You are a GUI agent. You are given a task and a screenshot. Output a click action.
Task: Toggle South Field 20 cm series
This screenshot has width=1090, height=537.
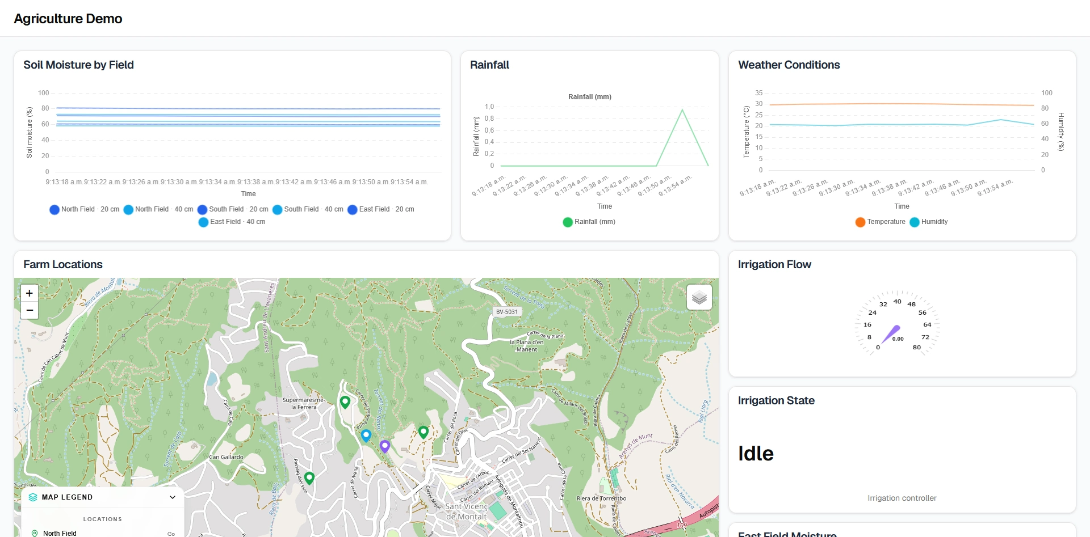click(233, 209)
